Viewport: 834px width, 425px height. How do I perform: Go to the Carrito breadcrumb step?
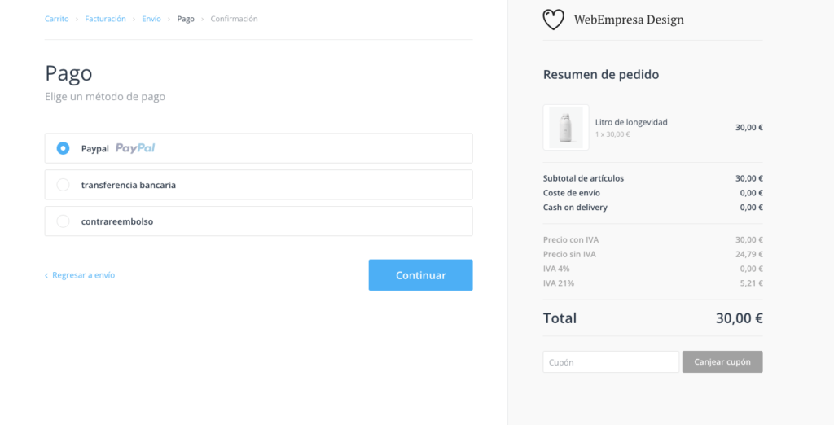point(56,19)
